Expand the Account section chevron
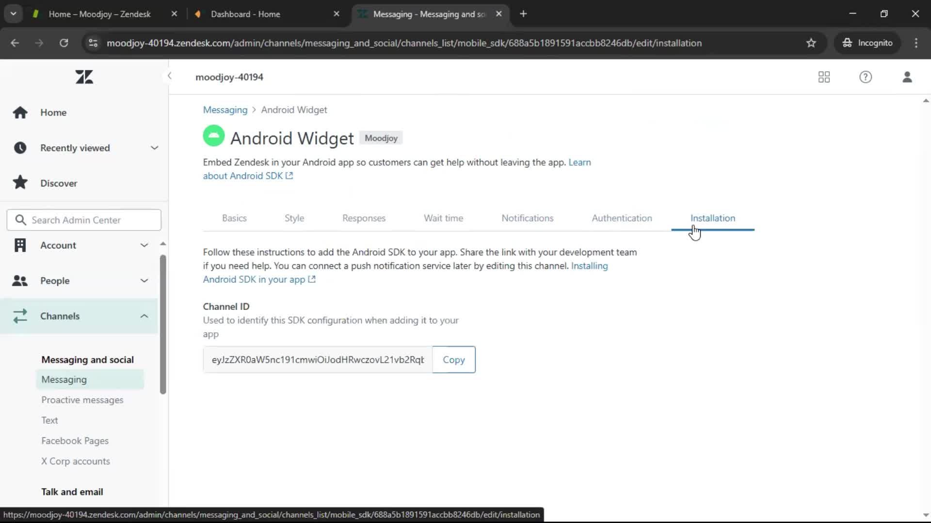This screenshot has width=931, height=523. click(144, 245)
